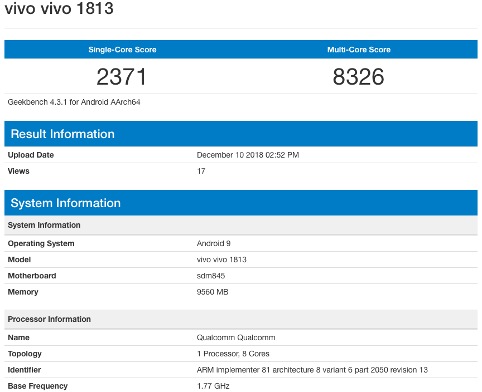Select the page title vivo vivo 1813
The width and height of the screenshot is (482, 392).
[x=59, y=8]
